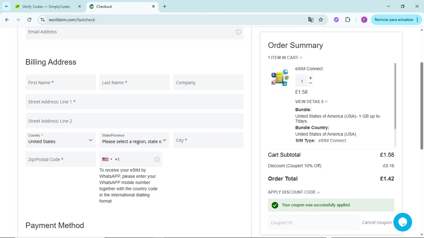
Task: Click the discount amount -£0.16
Action: (388, 166)
